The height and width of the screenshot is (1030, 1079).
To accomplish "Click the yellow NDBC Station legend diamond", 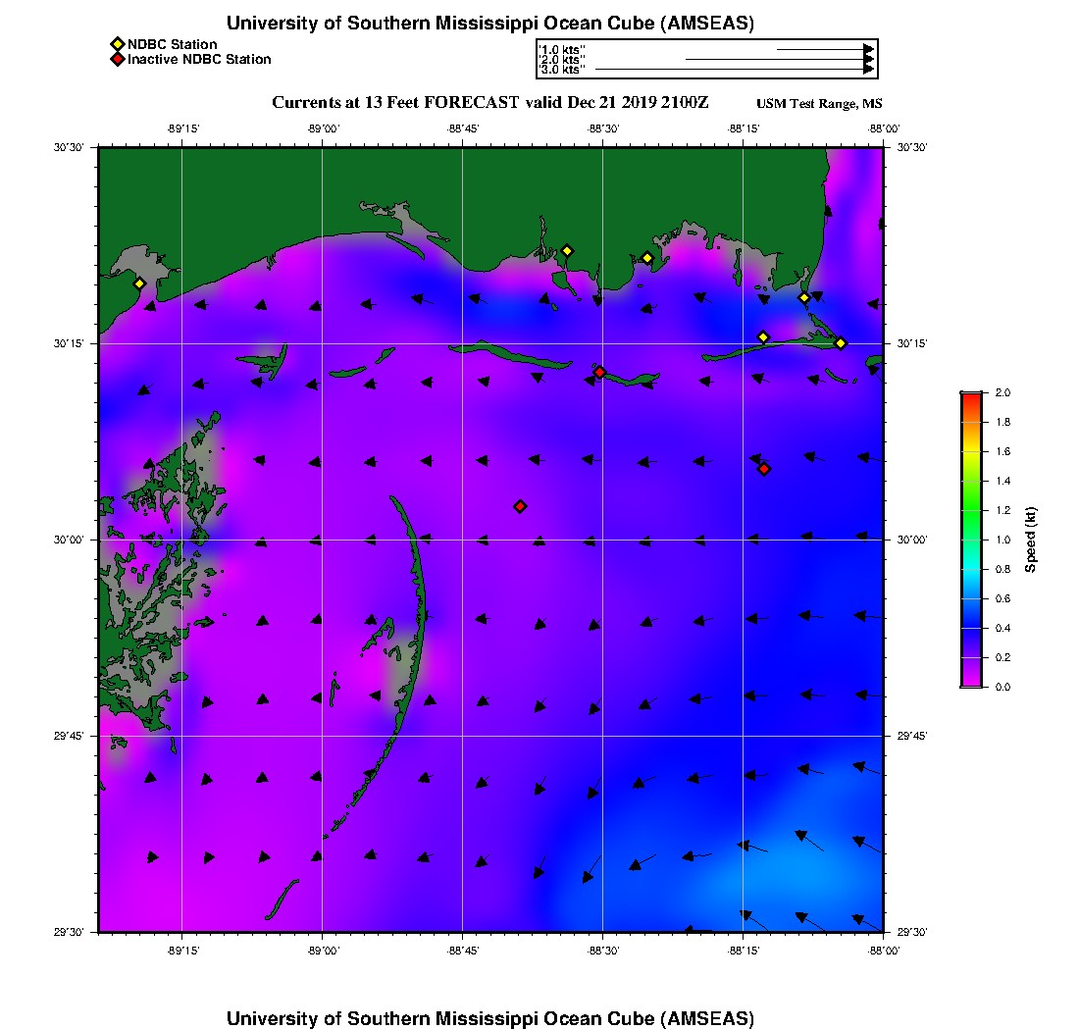I will coord(117,45).
